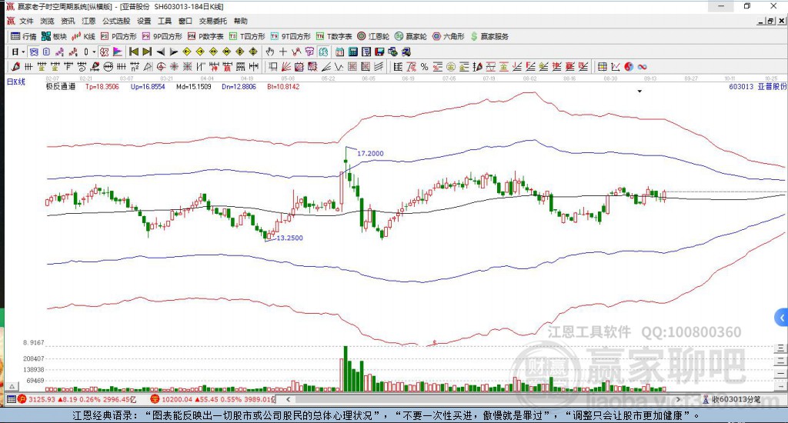Click the 极反通道 indicator label

point(60,87)
